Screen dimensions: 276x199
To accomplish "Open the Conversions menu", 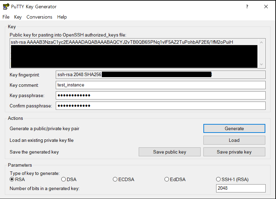I will [x=39, y=17].
